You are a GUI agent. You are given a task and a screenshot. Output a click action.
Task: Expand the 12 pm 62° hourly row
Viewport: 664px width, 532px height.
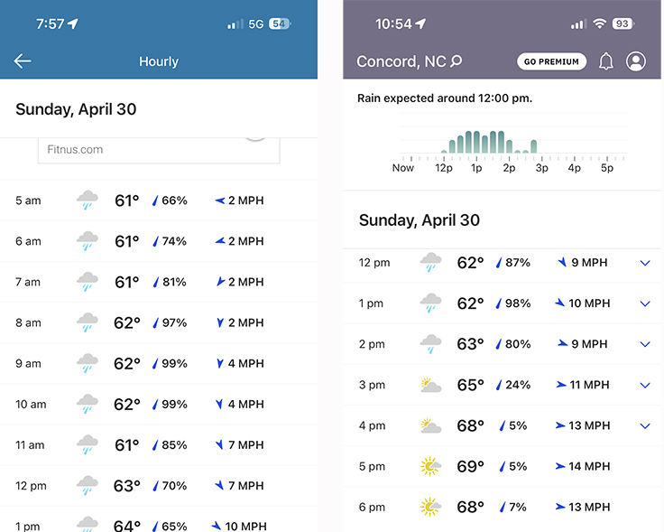644,263
